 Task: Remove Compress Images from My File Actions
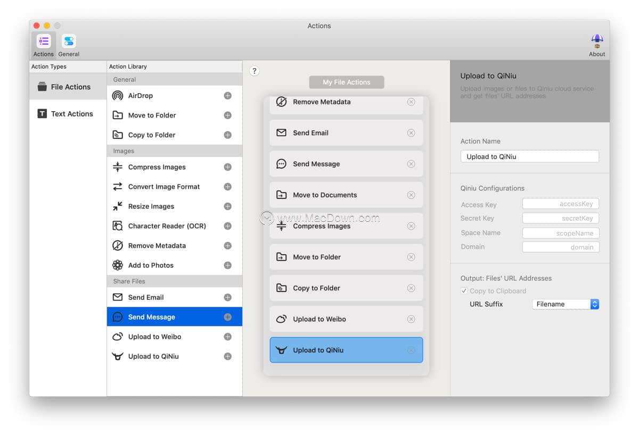(x=411, y=226)
